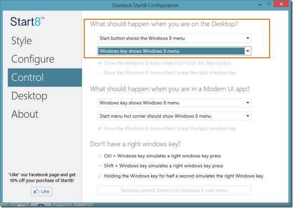This screenshot has height=208, width=293.
Task: Minimize the Start8 Configuration window
Action: tap(260, 5)
